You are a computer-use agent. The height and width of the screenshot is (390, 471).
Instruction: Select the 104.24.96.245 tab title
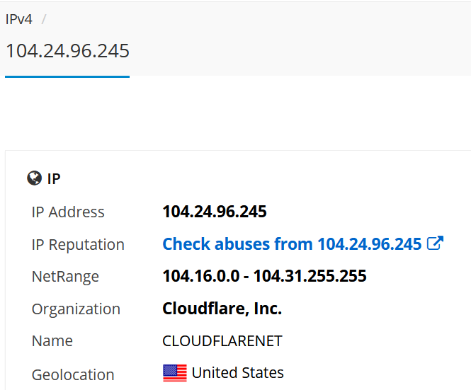(67, 51)
